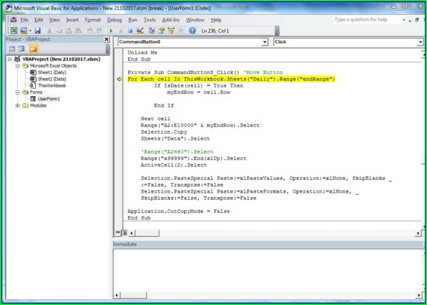Image resolution: width=427 pixels, height=305 pixels.
Task: Click the 'Sheets("Data").Select' code line
Action: (176, 138)
